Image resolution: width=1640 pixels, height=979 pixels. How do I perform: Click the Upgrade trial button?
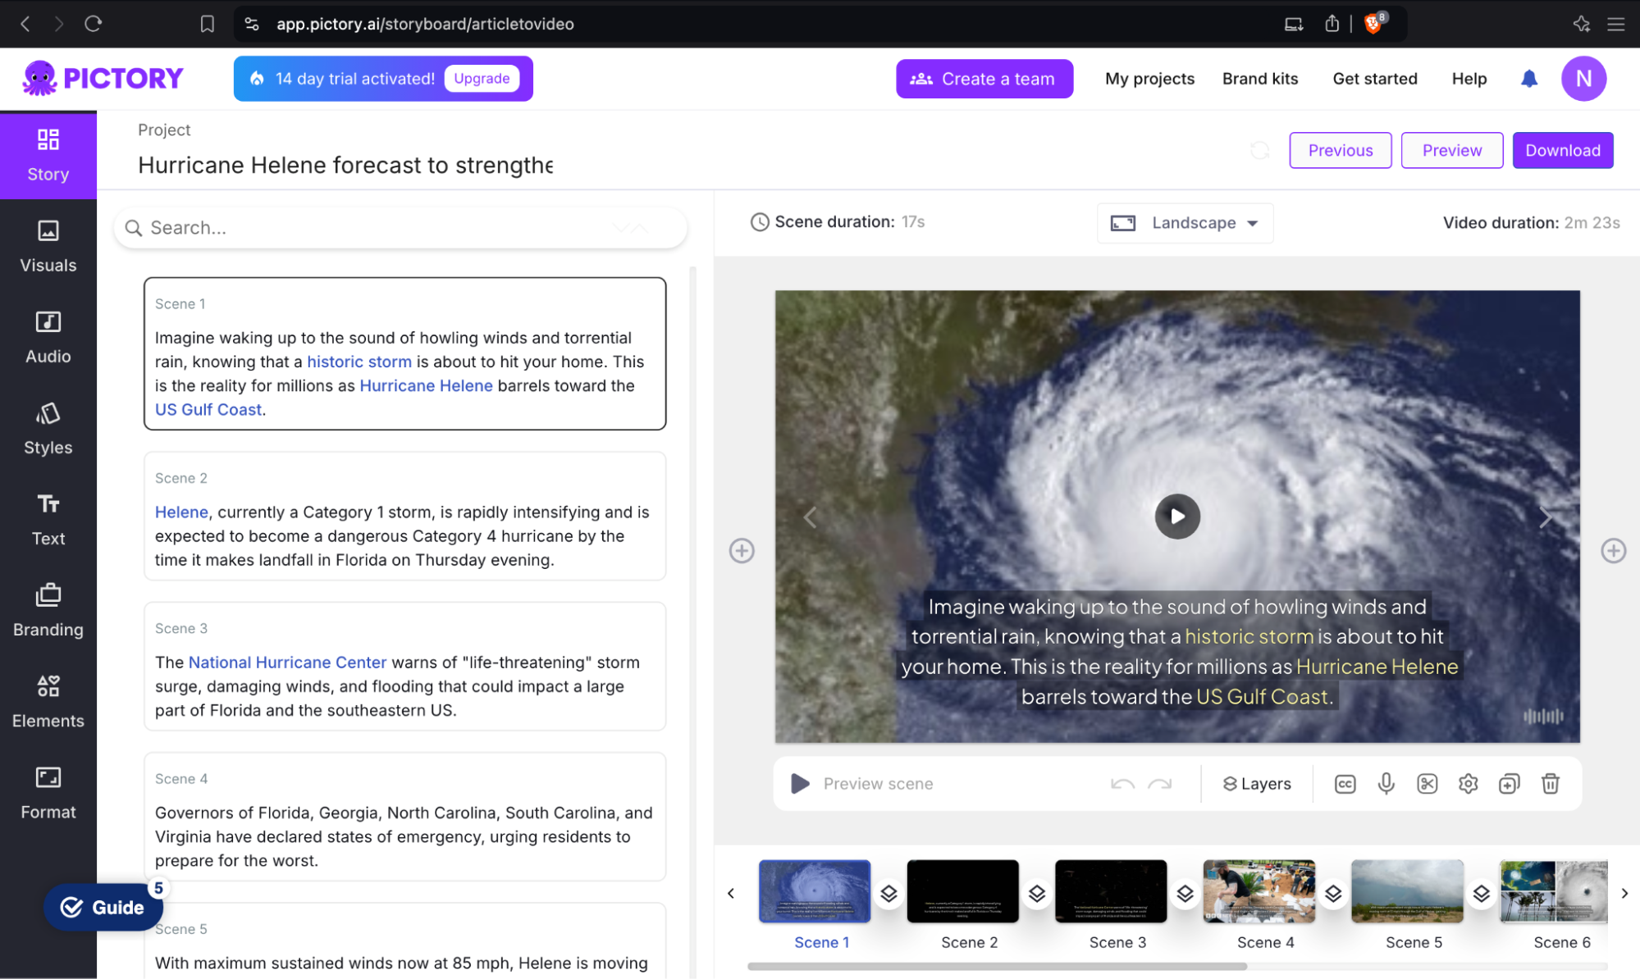[482, 79]
